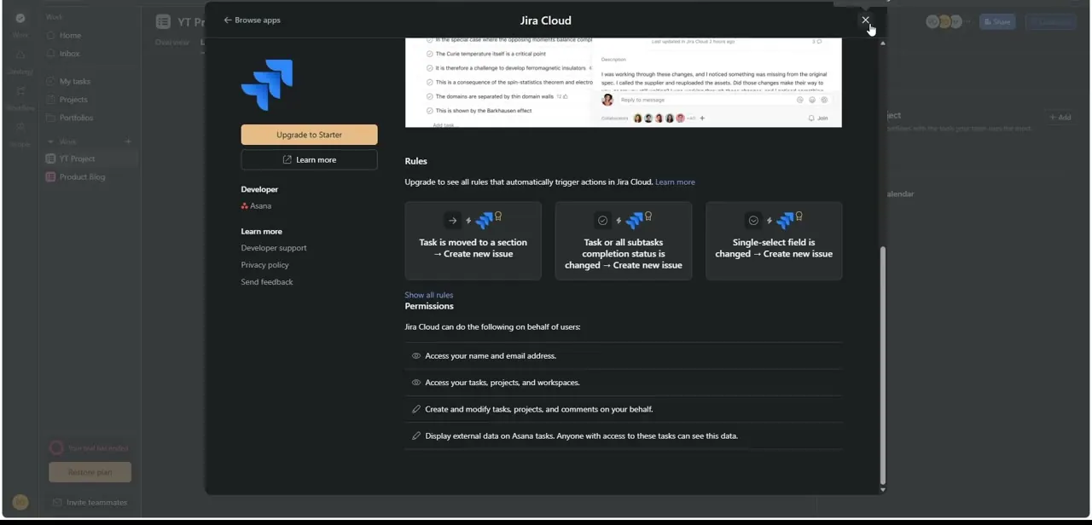The width and height of the screenshot is (1092, 525).
Task: Select 'Single-select field is changed' rule card
Action: (x=774, y=241)
